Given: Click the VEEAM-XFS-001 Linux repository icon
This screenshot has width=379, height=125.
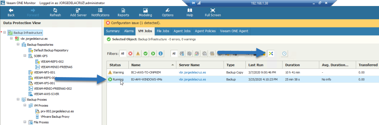Looking at the screenshot, I should coord(31,83).
